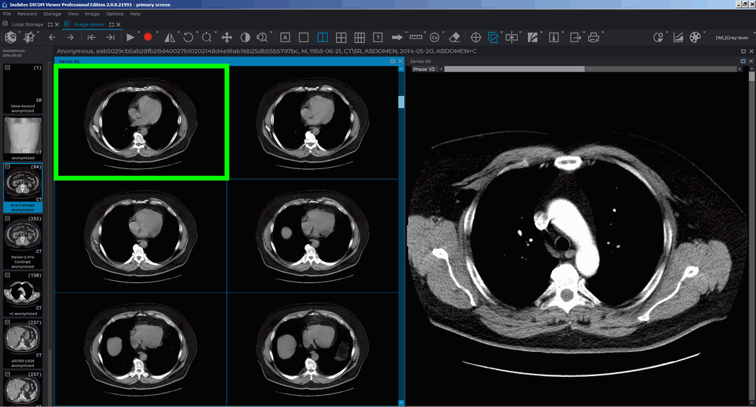The height and width of the screenshot is (407, 756).
Task: Activate the zoom magnifier tool
Action: (x=262, y=37)
